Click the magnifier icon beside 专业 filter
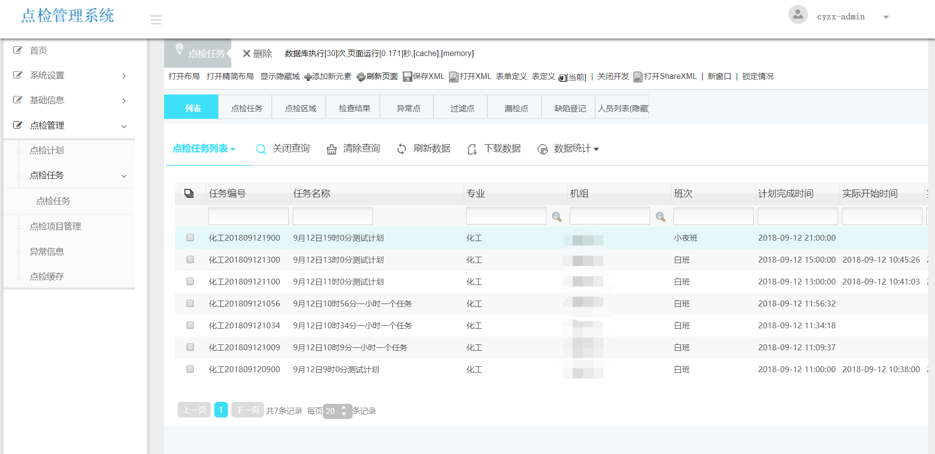935x454 pixels. [x=557, y=217]
